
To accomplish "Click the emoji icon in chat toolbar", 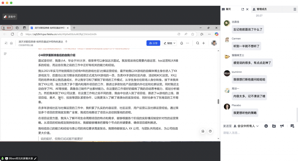I will coord(266,126).
